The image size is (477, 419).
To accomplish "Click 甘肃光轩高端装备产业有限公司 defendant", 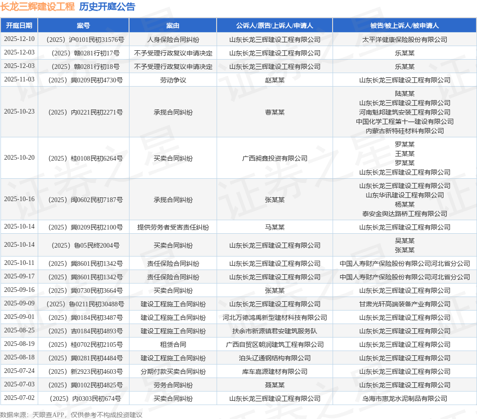I will 404,304.
